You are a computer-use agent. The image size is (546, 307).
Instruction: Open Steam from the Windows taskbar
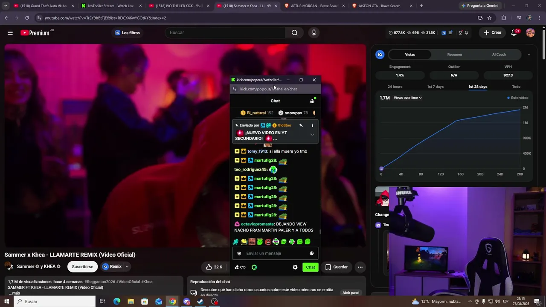pyautogui.click(x=200, y=301)
